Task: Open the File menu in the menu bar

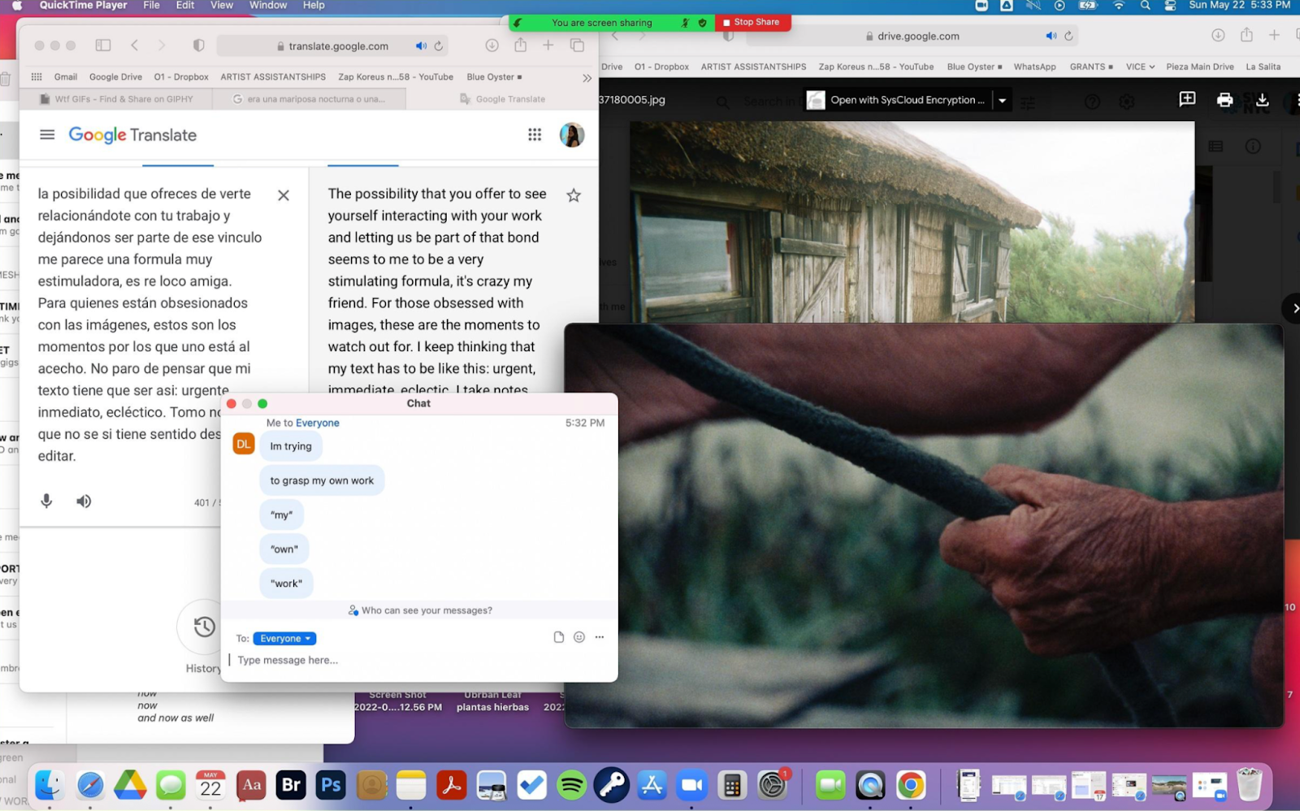Action: pos(151,6)
